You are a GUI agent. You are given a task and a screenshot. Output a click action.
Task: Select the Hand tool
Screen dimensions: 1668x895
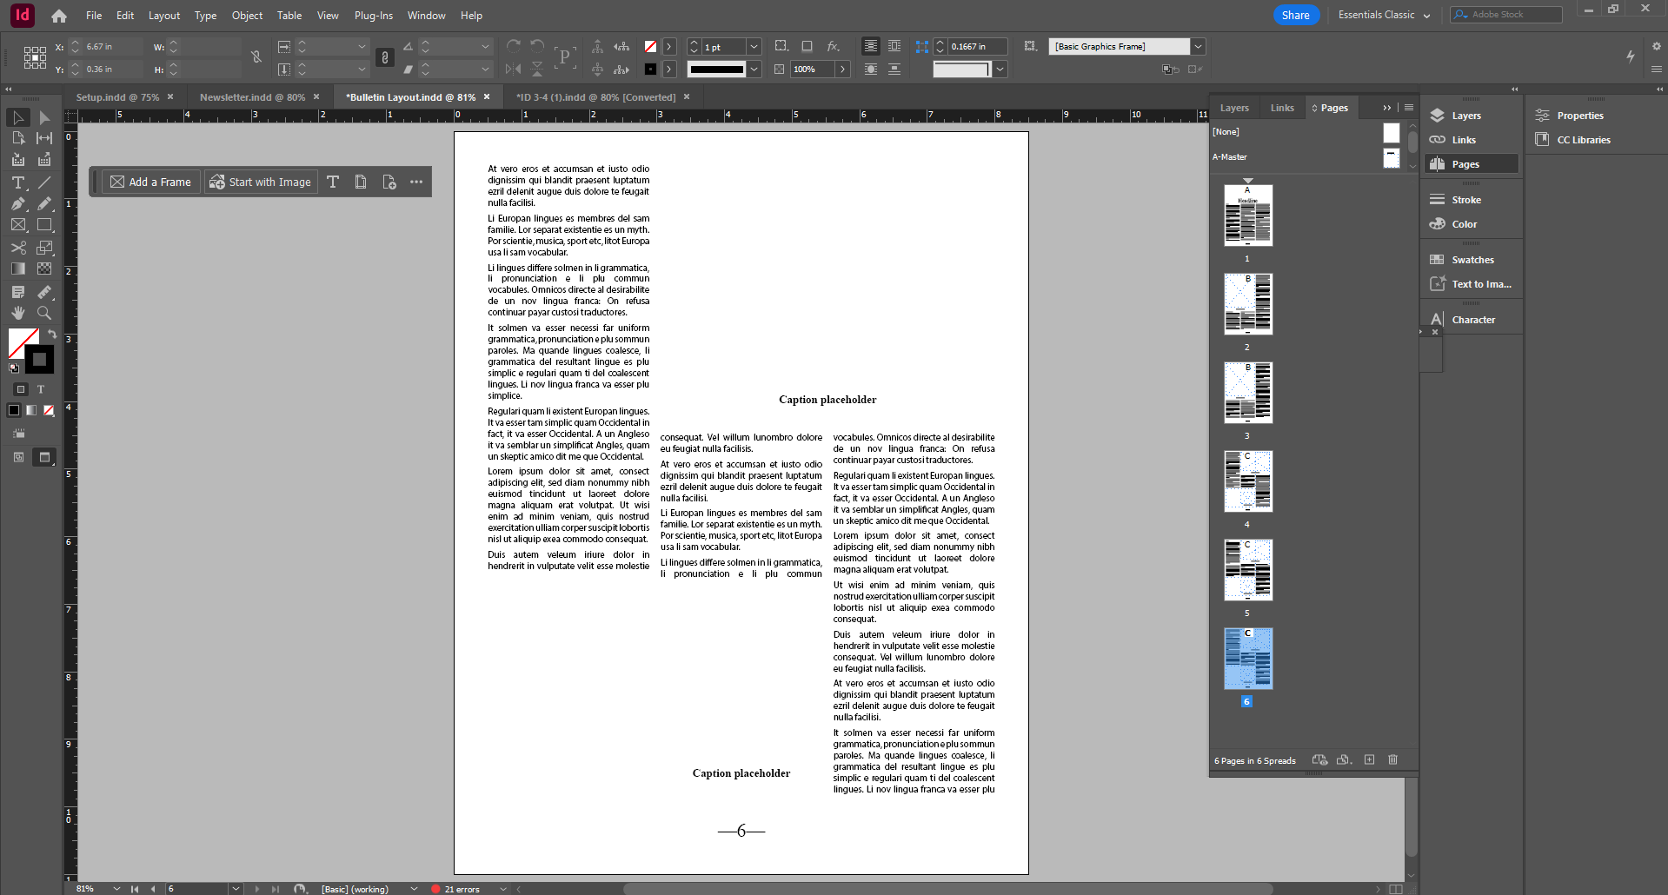pyautogui.click(x=17, y=314)
